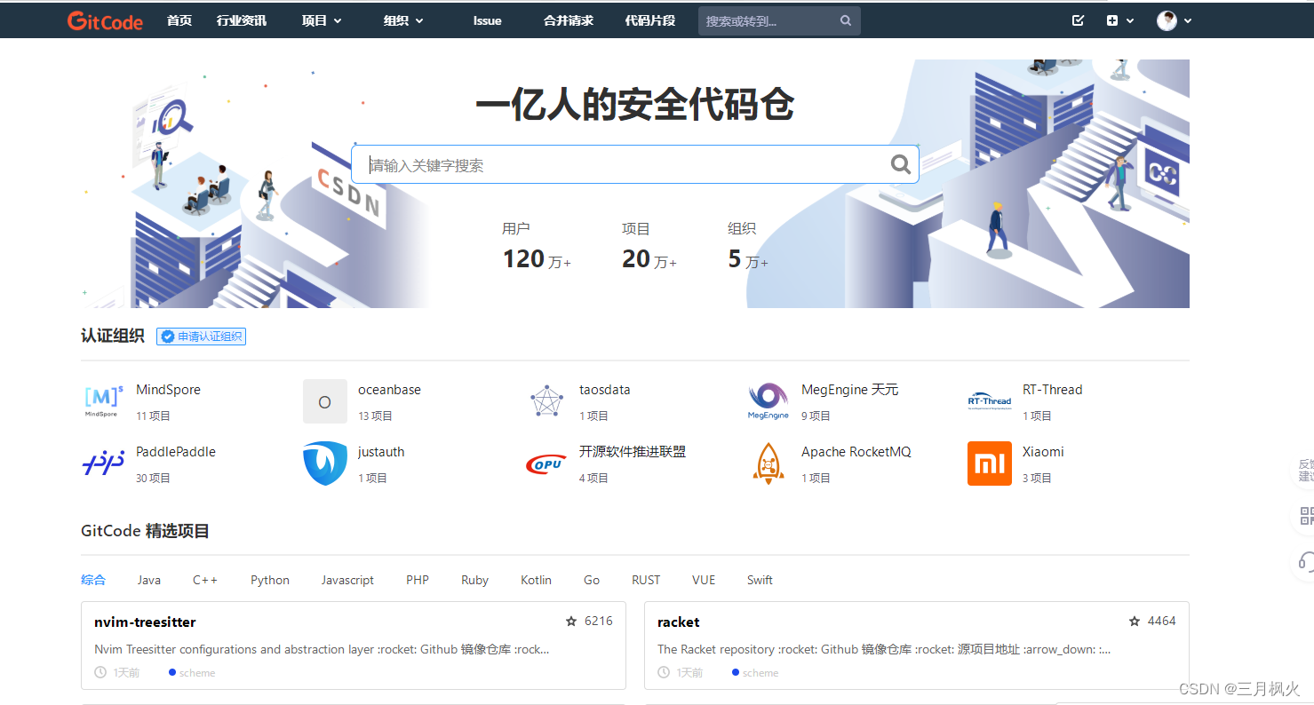The height and width of the screenshot is (705, 1314).
Task: Click the 9 项目 count under MegEngine
Action: tap(816, 416)
